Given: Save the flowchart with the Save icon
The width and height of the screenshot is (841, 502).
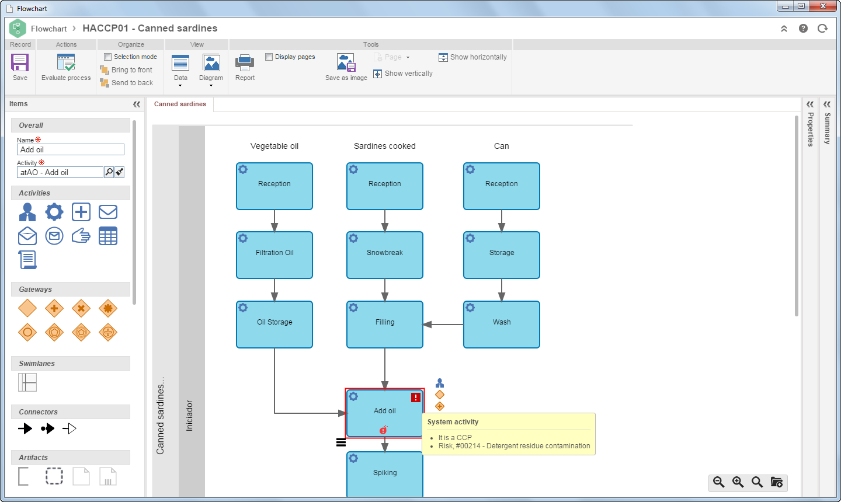Looking at the screenshot, I should 20,63.
